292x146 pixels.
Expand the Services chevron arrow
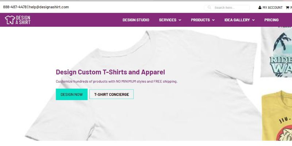pos(180,20)
